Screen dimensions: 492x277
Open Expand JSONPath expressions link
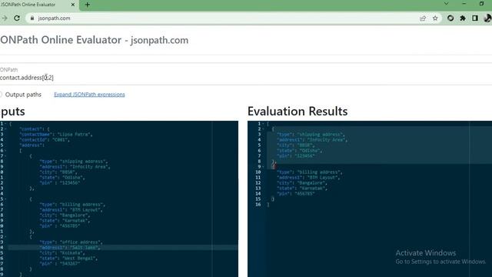[89, 95]
